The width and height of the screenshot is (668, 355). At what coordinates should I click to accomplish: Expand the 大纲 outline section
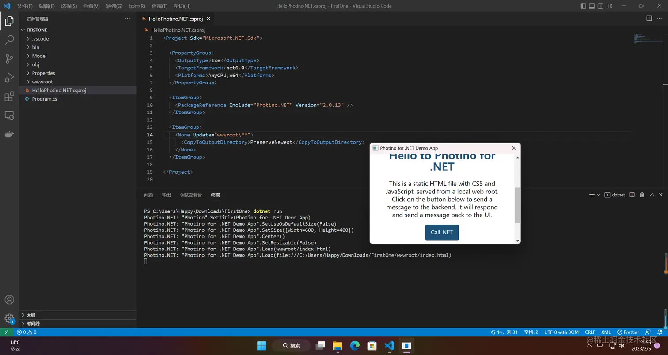[x=77, y=315]
